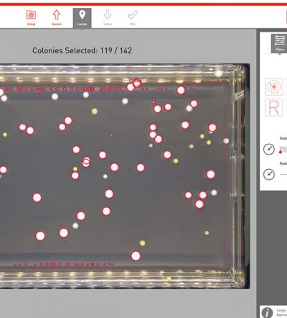Open the info icon at bottom right
Screen dimensions: 287x318
[267, 312]
